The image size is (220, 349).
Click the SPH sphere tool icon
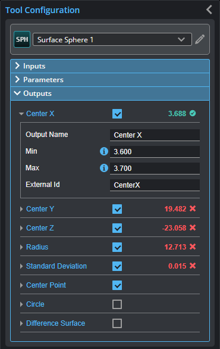point(22,39)
